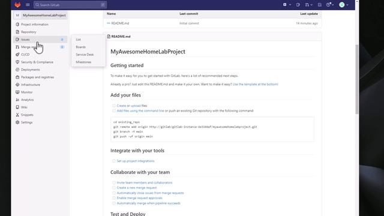Click the Create new plus icon
This screenshot has height=216, width=384.
tap(284, 5)
